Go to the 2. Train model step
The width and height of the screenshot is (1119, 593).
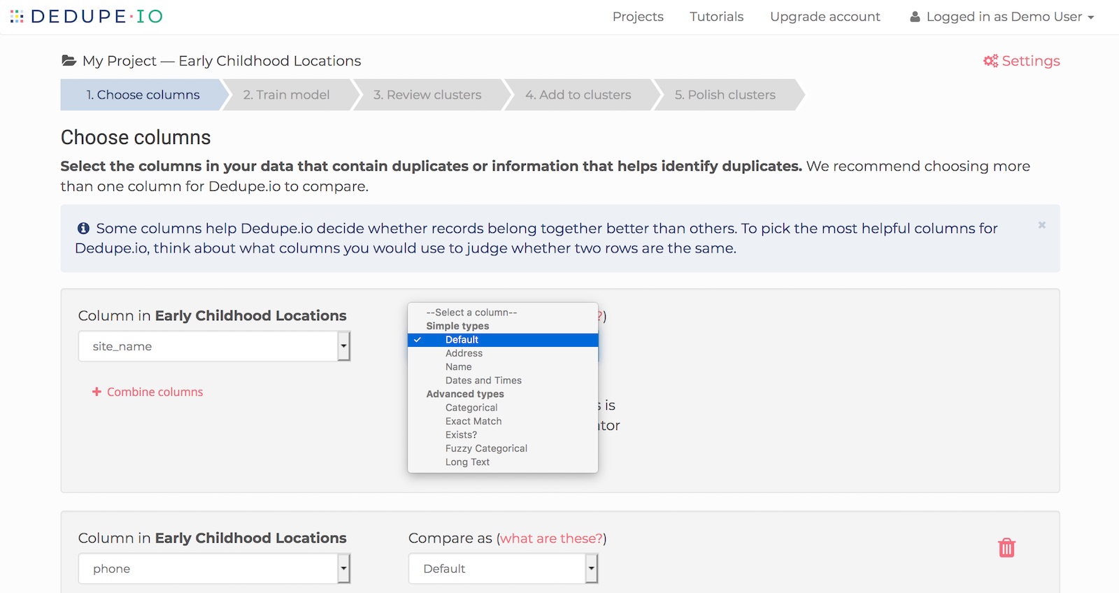point(286,94)
